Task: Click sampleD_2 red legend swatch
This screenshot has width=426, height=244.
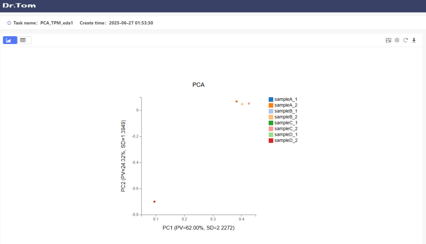Action: [x=271, y=140]
